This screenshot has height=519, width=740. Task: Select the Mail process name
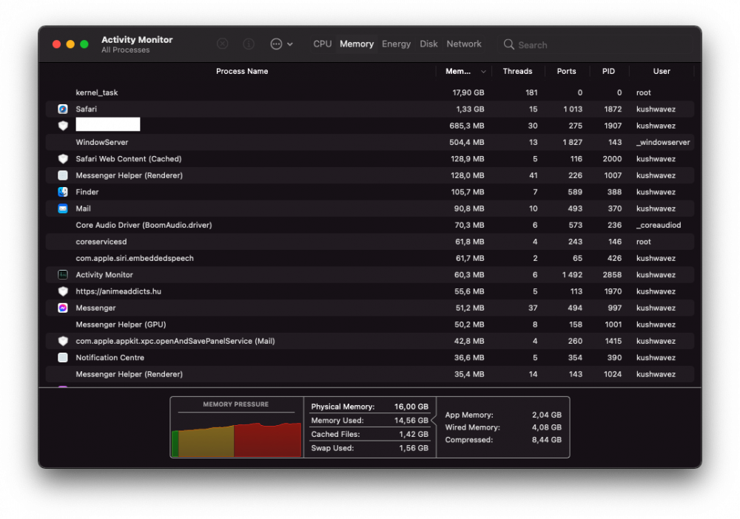tap(83, 208)
